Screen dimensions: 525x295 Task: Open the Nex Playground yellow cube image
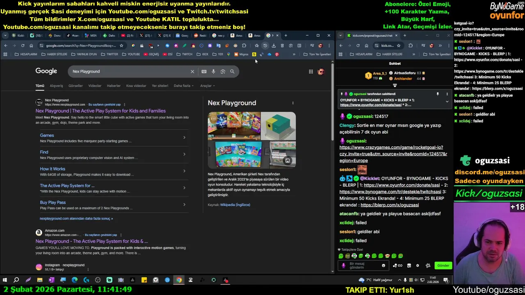278,126
